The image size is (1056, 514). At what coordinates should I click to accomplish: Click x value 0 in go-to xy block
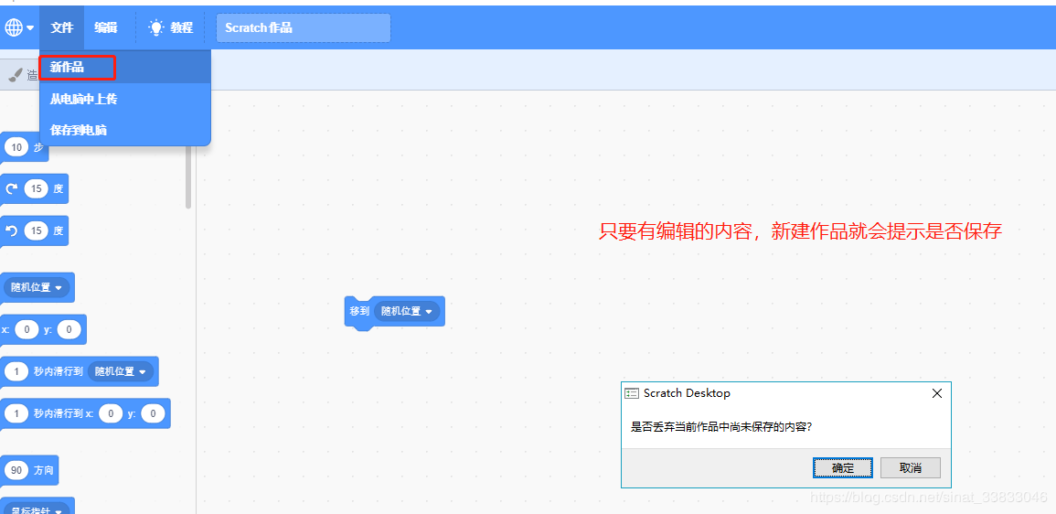click(27, 329)
